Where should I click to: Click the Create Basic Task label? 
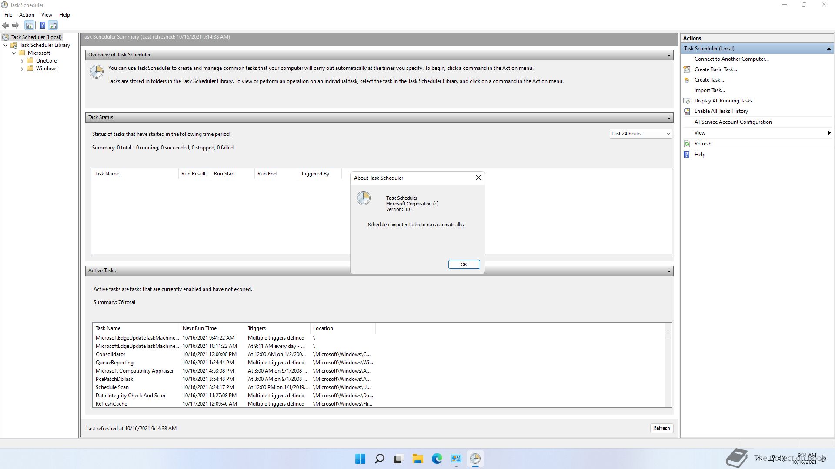(x=715, y=69)
